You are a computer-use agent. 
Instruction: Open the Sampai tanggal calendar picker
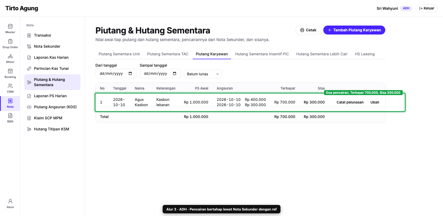pyautogui.click(x=175, y=73)
